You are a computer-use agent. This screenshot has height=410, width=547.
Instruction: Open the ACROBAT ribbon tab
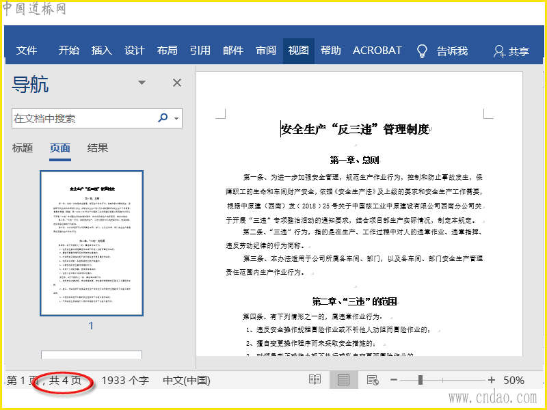377,51
